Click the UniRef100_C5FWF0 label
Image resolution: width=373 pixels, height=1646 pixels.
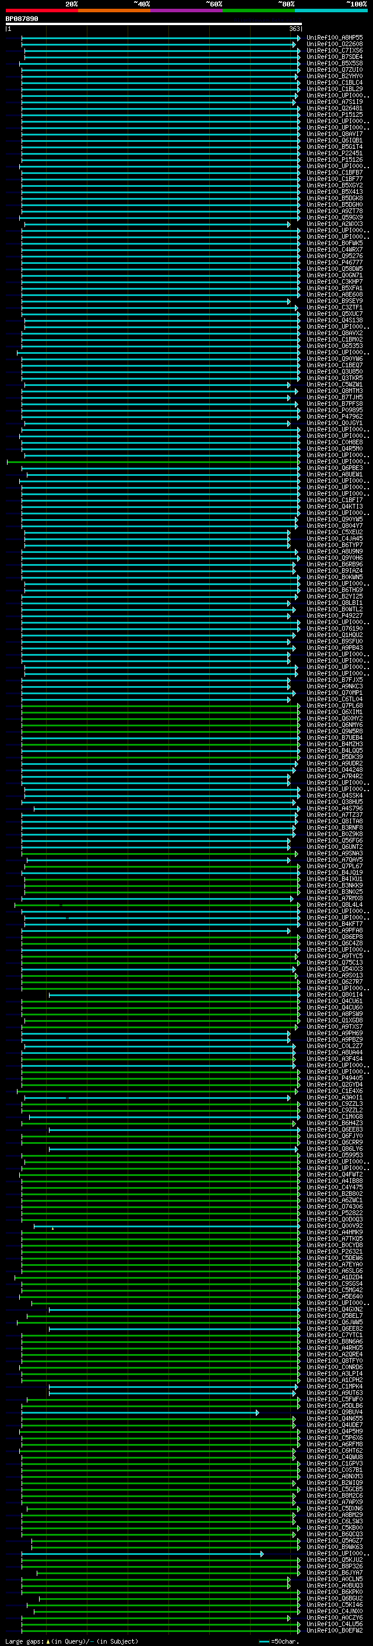click(335, 1398)
